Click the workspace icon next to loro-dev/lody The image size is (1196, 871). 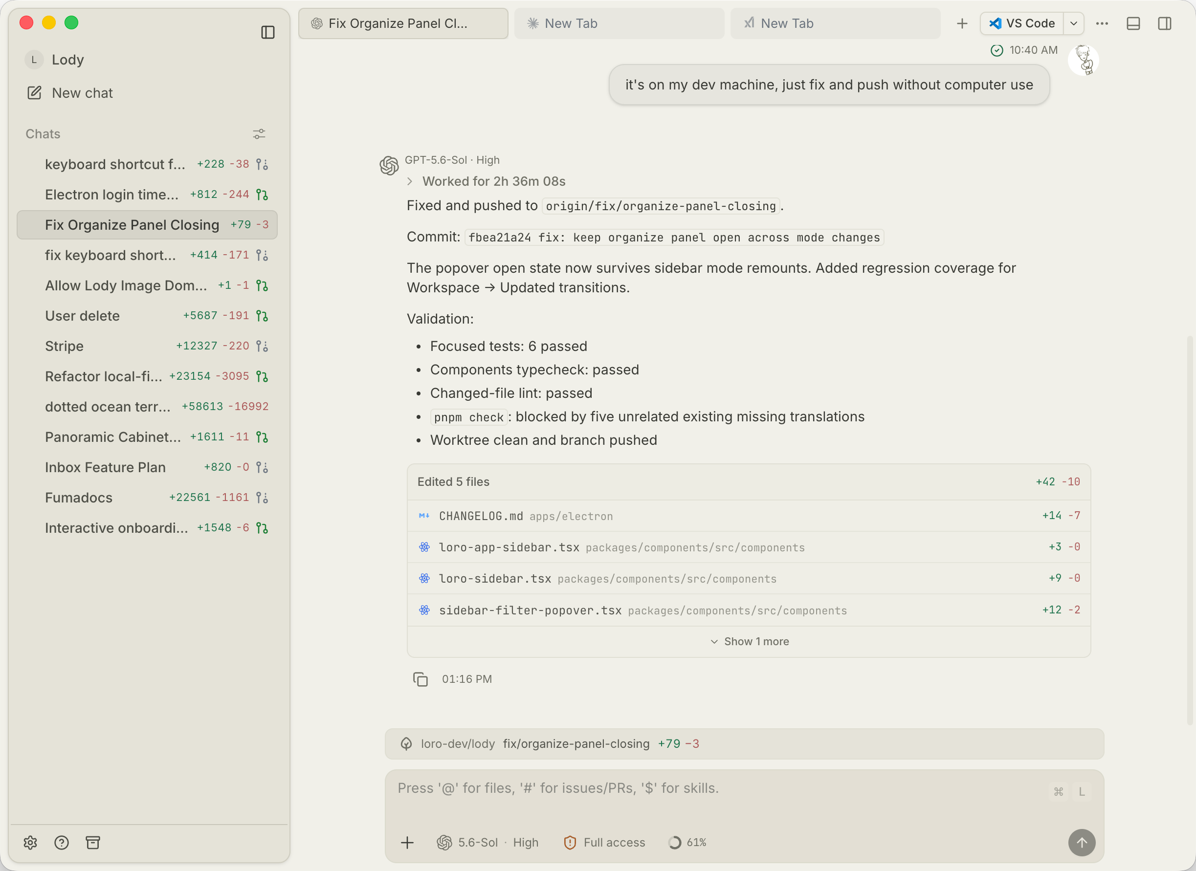click(406, 744)
